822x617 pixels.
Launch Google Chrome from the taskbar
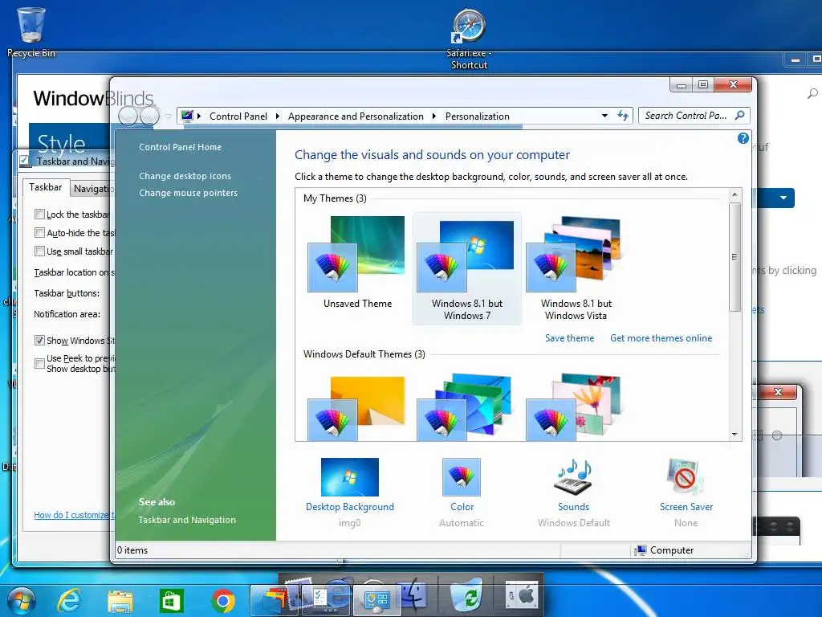(223, 601)
